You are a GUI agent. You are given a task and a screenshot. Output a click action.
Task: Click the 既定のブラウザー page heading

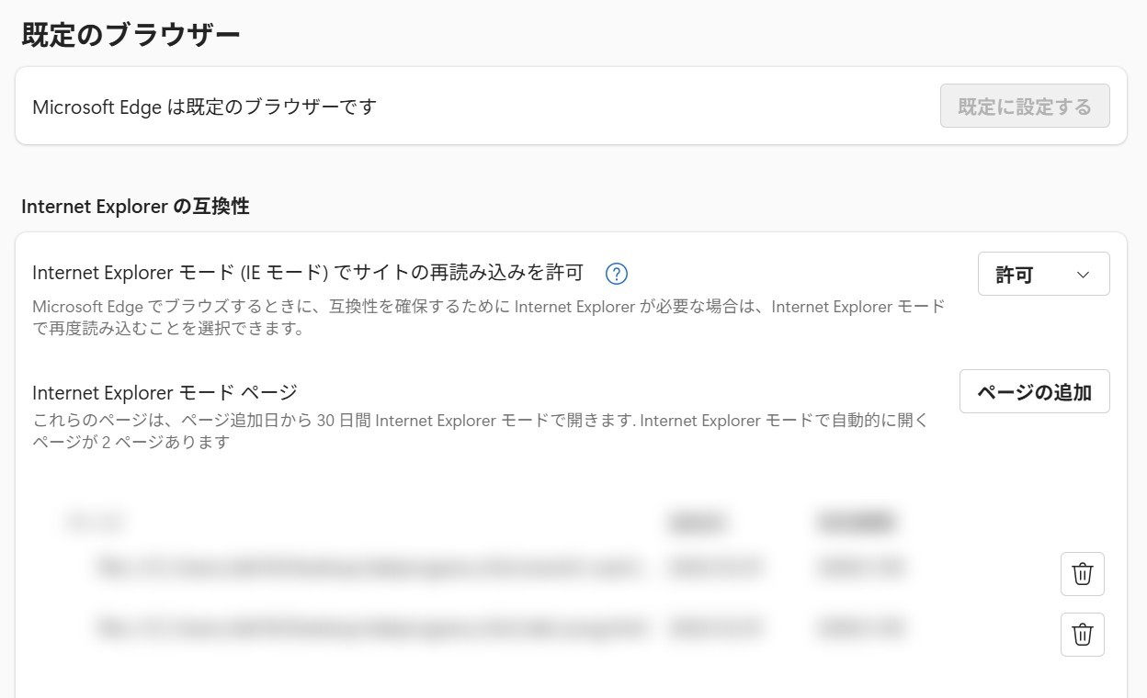tap(131, 35)
